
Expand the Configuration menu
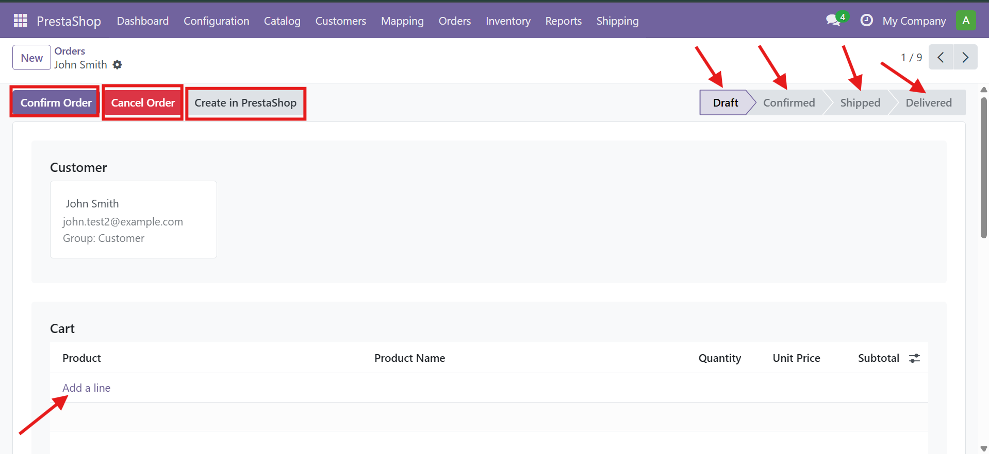pyautogui.click(x=216, y=21)
